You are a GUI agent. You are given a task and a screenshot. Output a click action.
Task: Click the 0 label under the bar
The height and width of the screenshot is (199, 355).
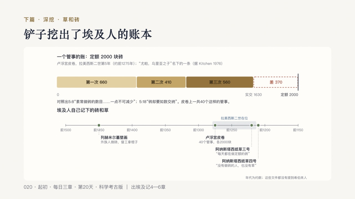[58, 95]
